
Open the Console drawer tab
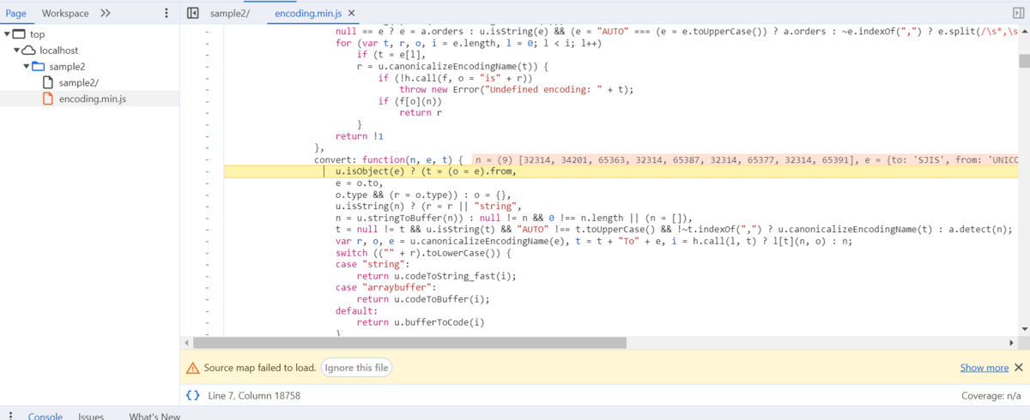click(45, 416)
